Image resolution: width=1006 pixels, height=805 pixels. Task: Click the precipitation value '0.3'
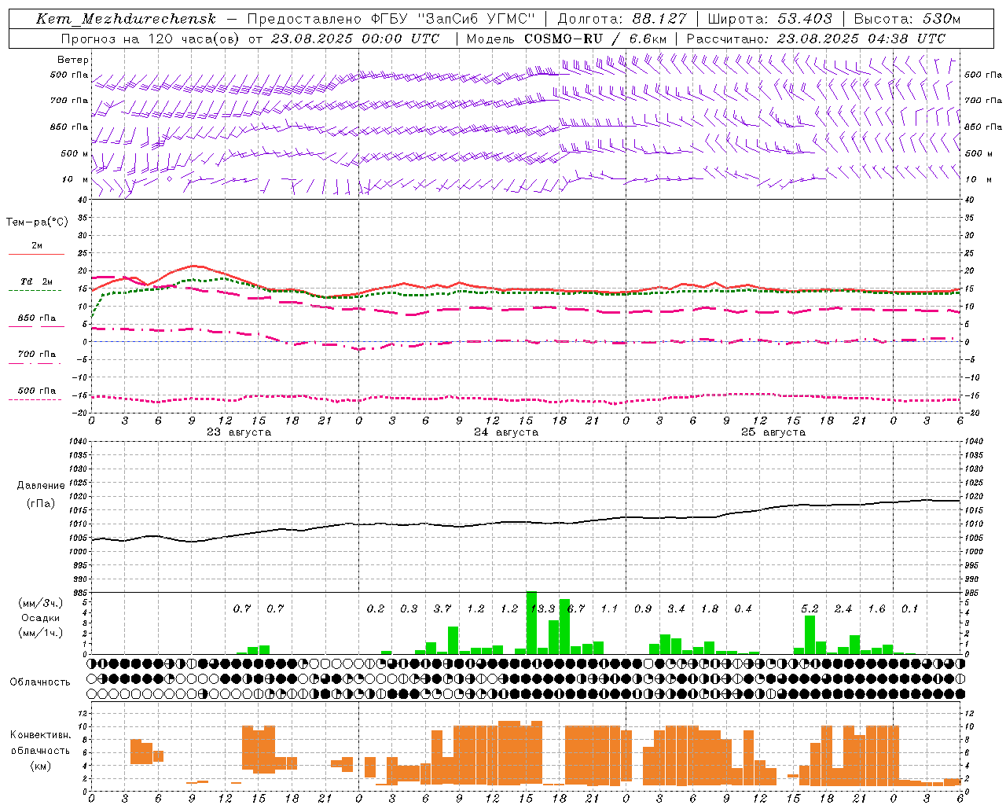pos(409,609)
